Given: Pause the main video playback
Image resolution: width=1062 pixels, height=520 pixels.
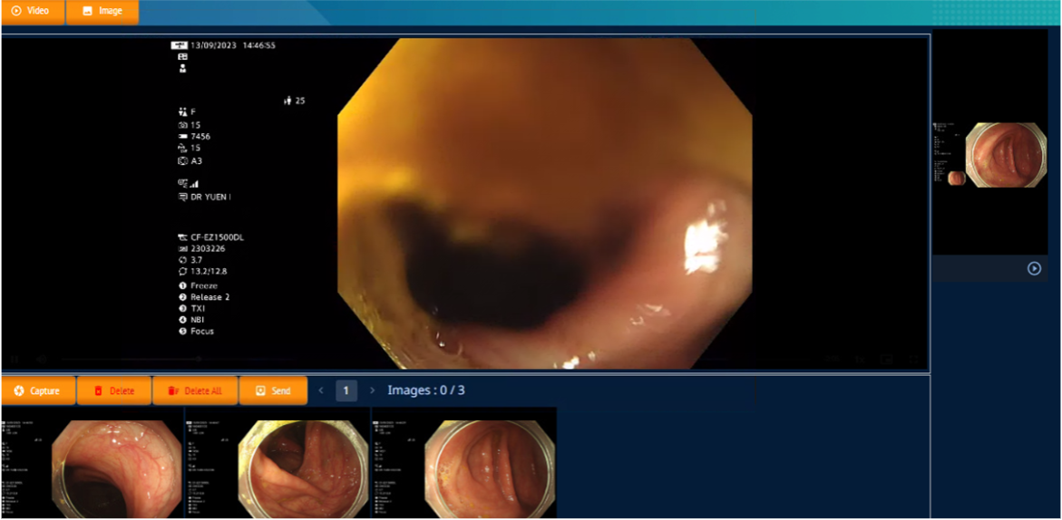Looking at the screenshot, I should [x=15, y=359].
